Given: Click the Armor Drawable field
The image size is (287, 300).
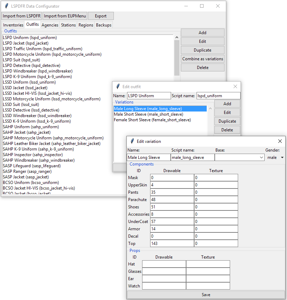Looking at the screenshot, I should 172,229.
